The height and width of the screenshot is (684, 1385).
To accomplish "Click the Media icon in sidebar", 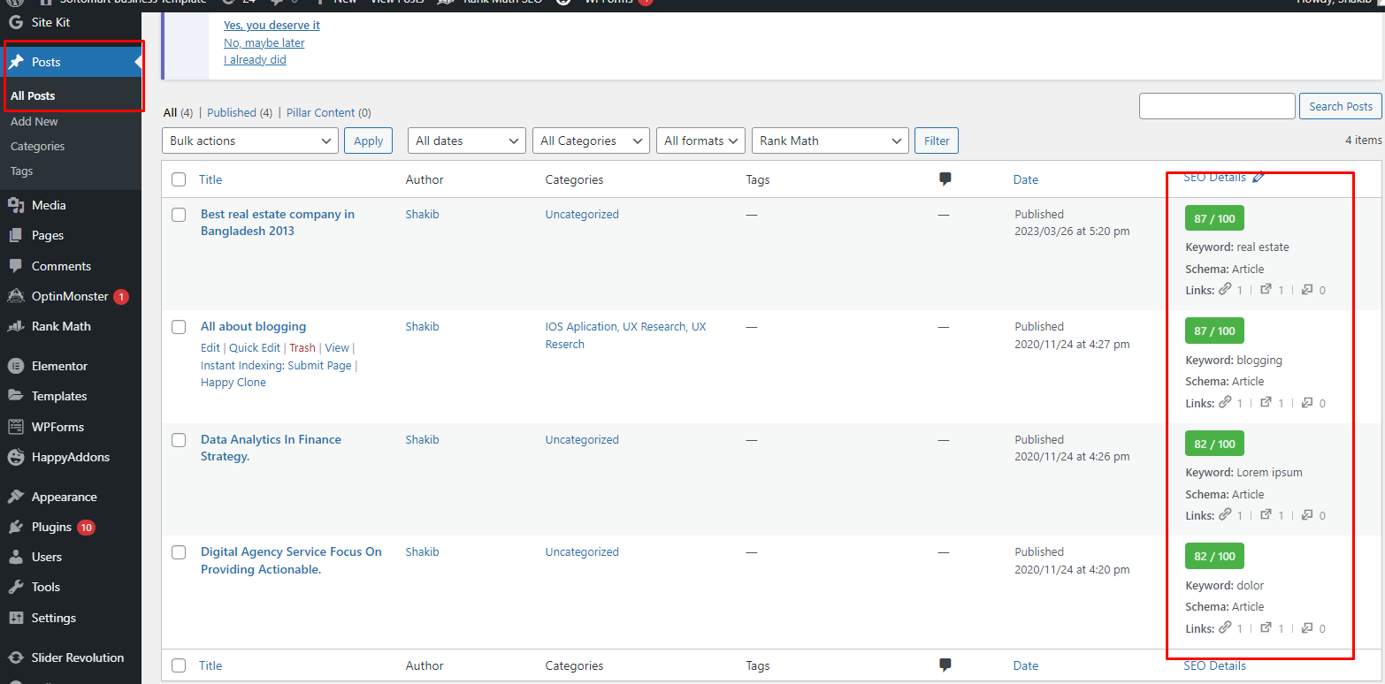I will (x=16, y=205).
